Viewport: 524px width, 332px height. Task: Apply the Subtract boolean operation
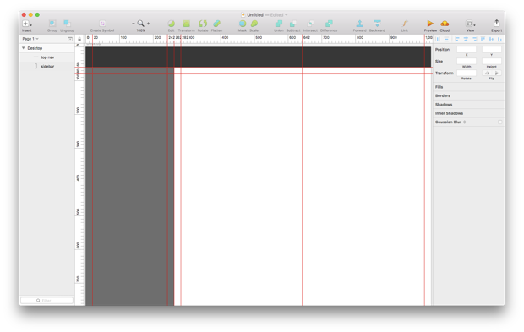coord(293,24)
